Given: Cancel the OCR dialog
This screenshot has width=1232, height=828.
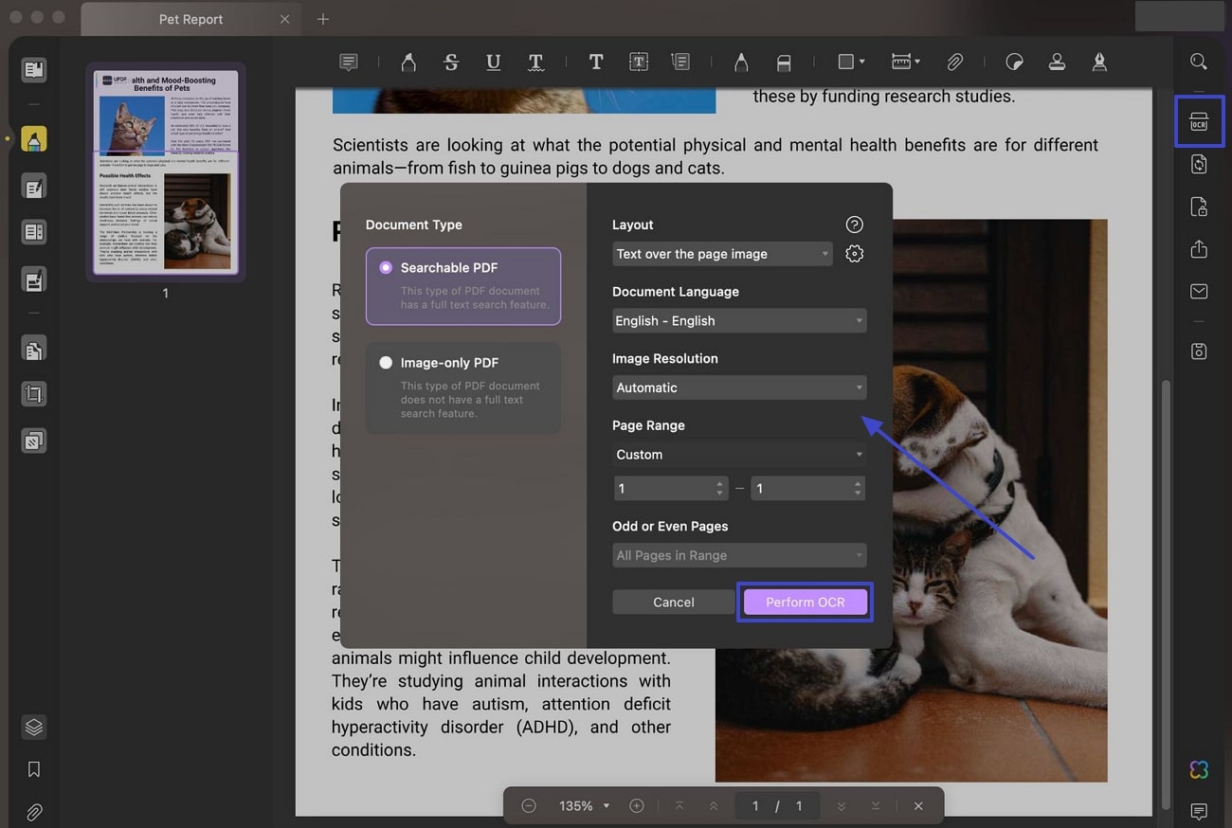Looking at the screenshot, I should pyautogui.click(x=673, y=602).
